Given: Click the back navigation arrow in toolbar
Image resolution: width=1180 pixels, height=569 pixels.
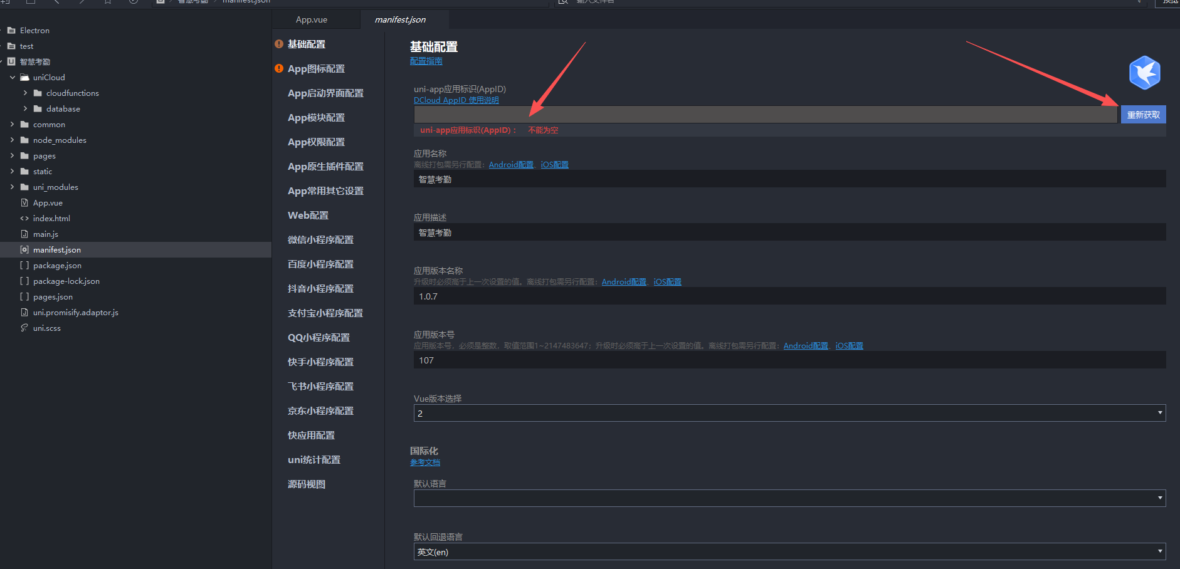Looking at the screenshot, I should coord(56,3).
